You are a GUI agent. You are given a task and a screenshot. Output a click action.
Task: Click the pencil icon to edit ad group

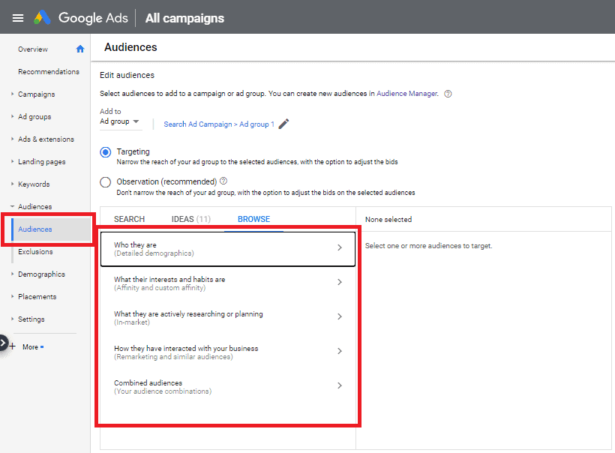[283, 124]
